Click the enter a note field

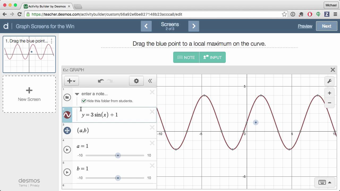point(95,94)
